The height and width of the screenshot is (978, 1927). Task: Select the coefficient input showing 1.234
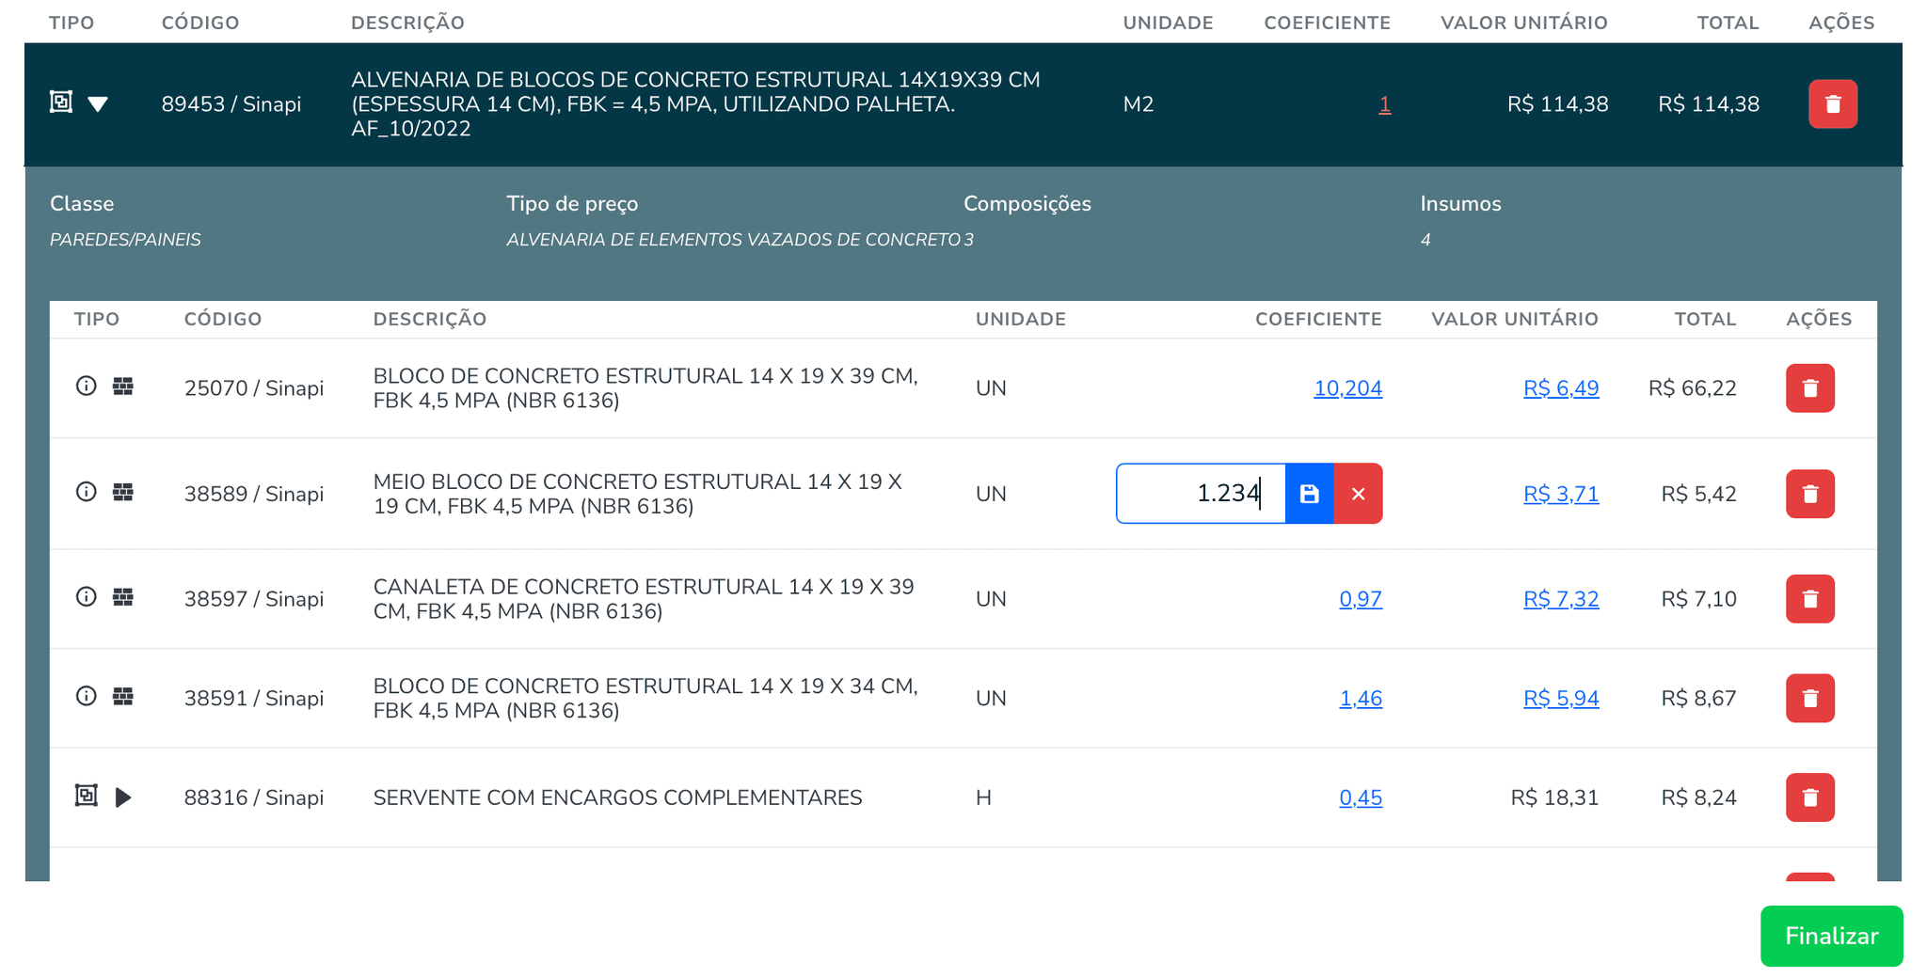click(1201, 493)
